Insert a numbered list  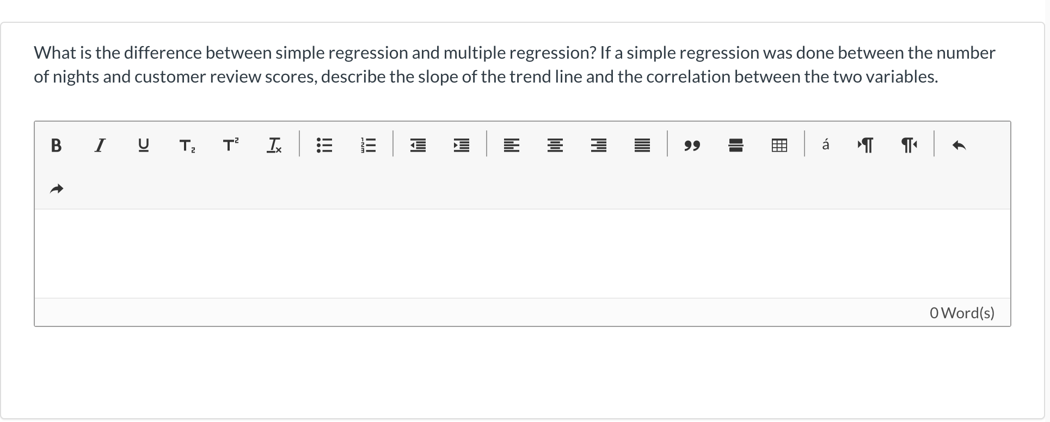pyautogui.click(x=368, y=145)
